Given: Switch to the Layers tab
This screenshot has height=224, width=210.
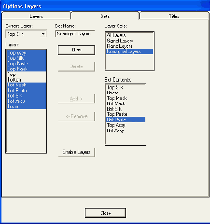Looking at the screenshot, I should click(x=36, y=16).
